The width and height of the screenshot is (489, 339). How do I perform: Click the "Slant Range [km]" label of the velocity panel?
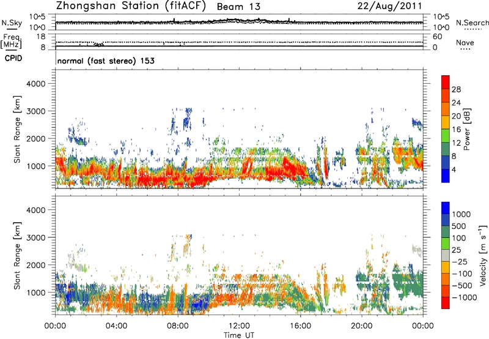click(x=17, y=256)
